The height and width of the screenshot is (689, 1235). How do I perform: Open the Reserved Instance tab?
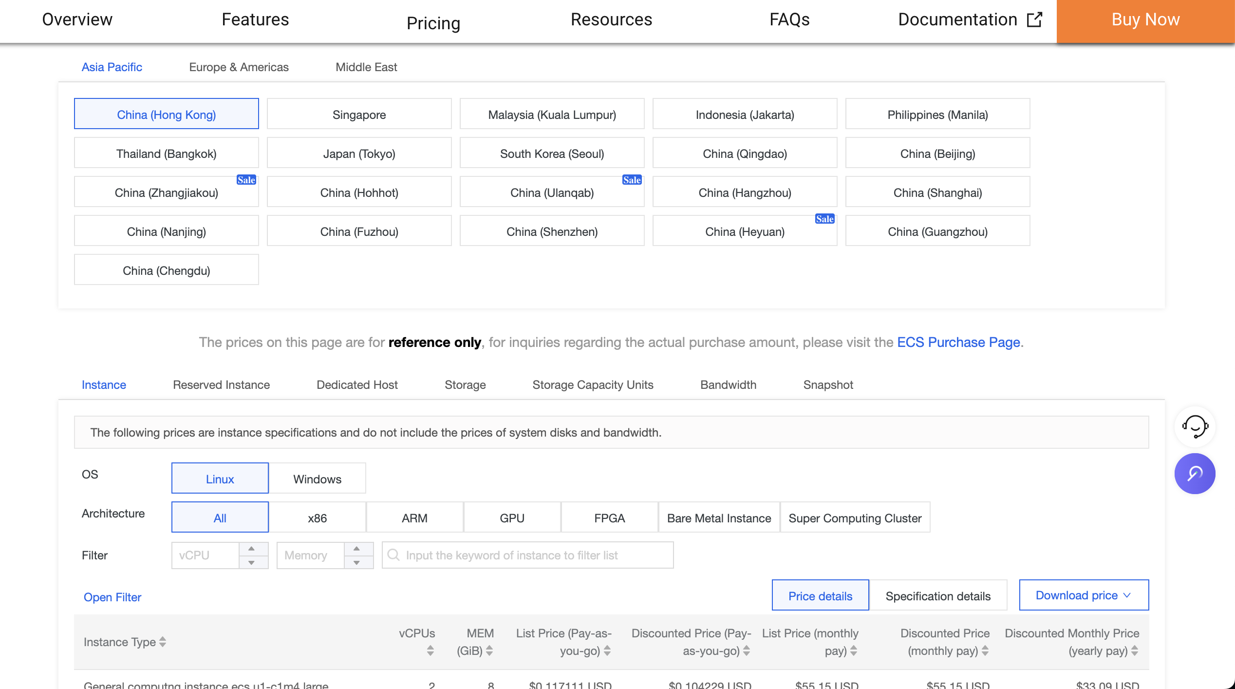coord(221,385)
